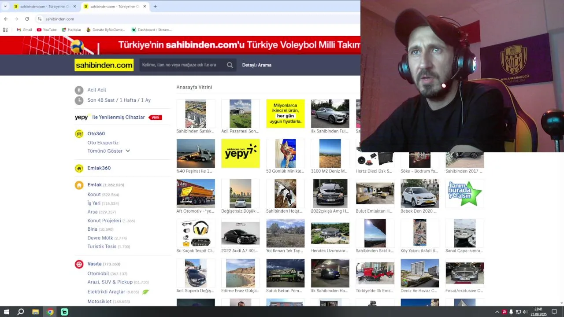
Task: Expand Tümünü Göster under Oto360
Action: [x=109, y=151]
